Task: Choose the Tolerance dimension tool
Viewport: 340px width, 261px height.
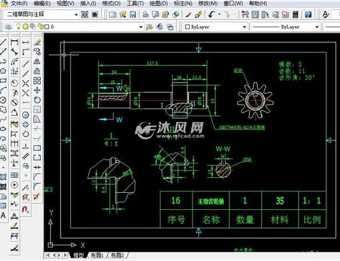Action: point(14,175)
